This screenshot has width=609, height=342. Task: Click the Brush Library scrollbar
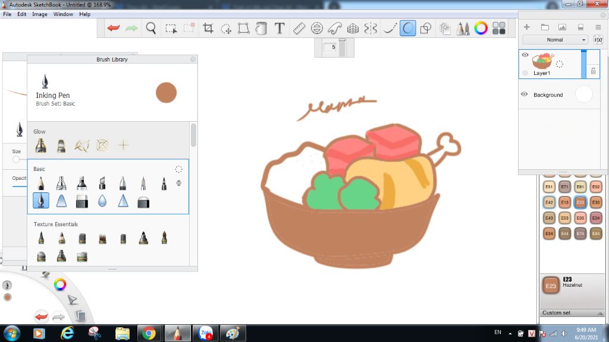click(193, 135)
